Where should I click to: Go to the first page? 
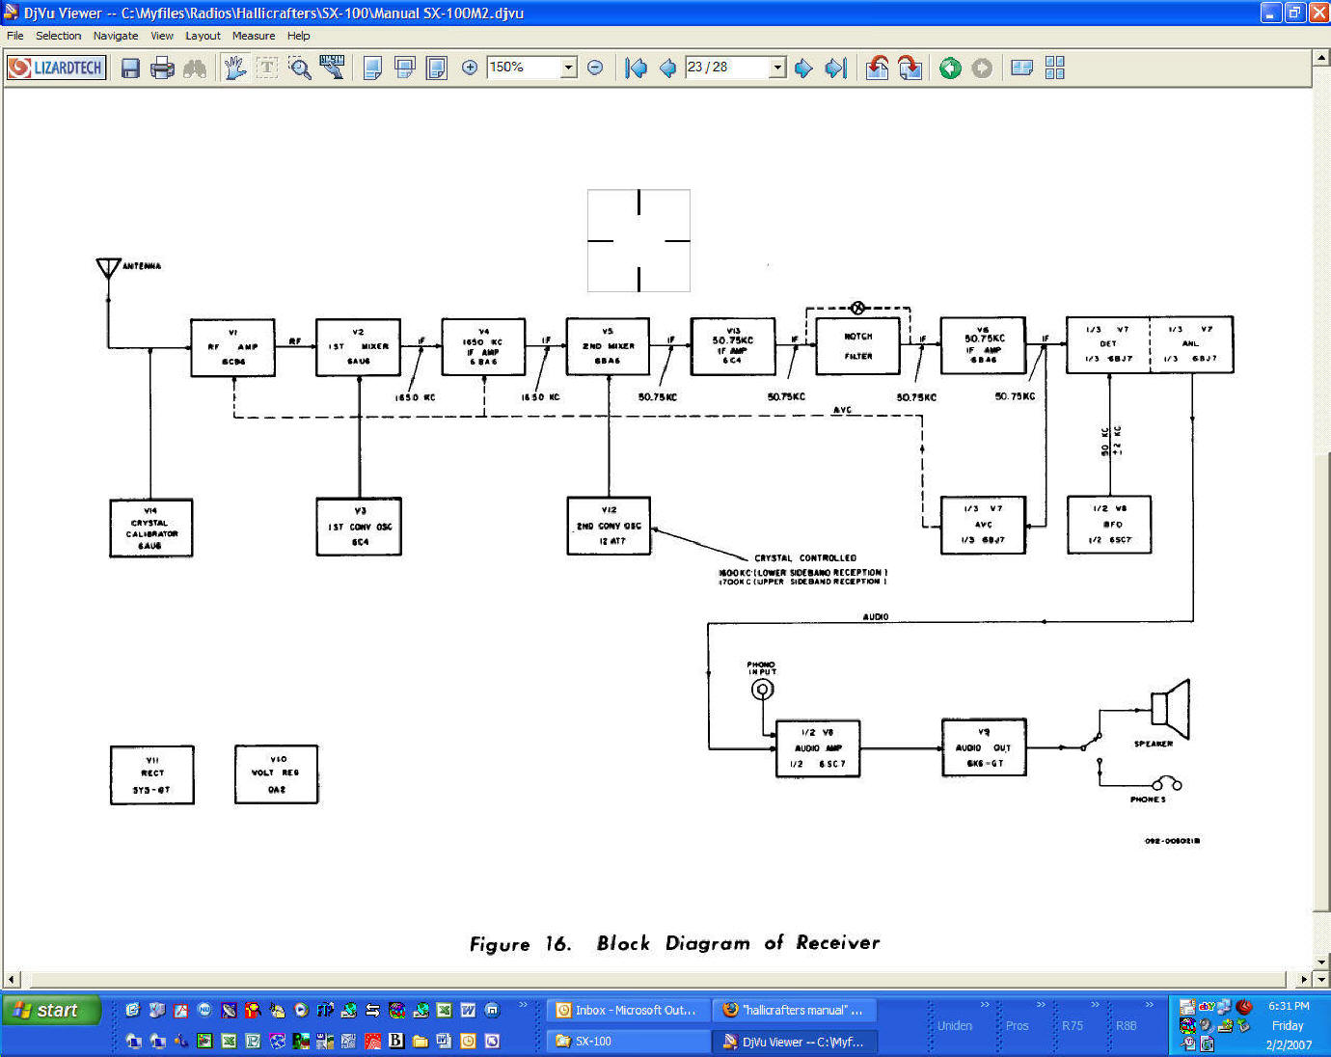[636, 68]
